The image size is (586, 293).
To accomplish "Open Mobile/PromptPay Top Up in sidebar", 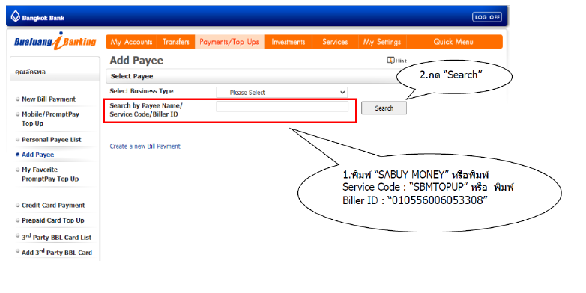I will click(50, 119).
